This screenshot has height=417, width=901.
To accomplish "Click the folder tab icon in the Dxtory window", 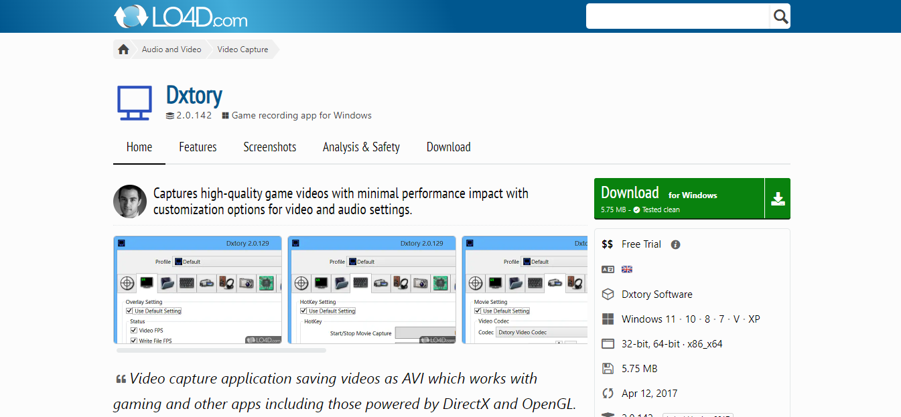I will (166, 283).
